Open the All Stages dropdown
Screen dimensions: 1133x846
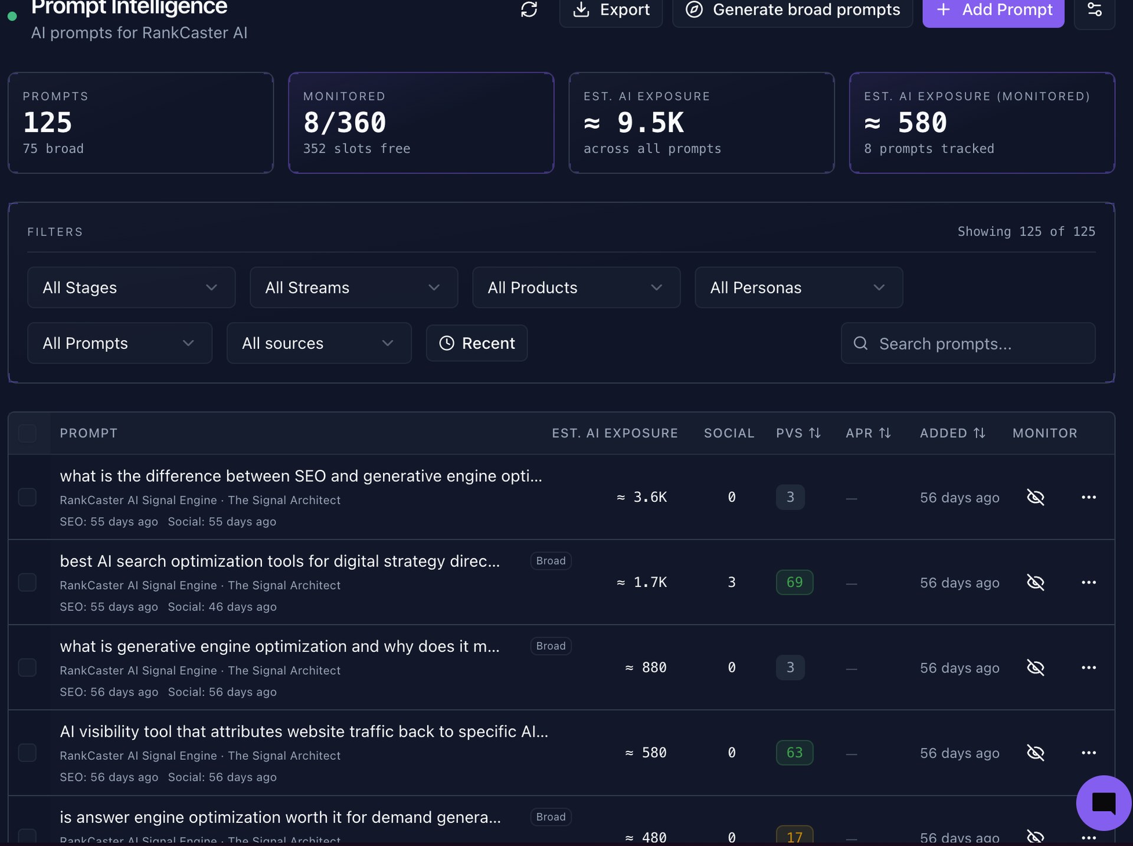131,288
